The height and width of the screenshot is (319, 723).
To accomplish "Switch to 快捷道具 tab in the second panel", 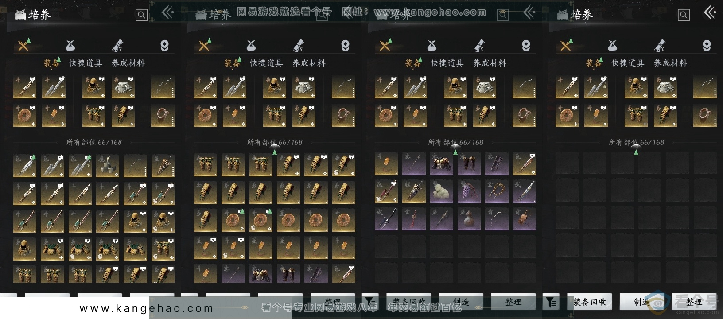I will pyautogui.click(x=266, y=63).
